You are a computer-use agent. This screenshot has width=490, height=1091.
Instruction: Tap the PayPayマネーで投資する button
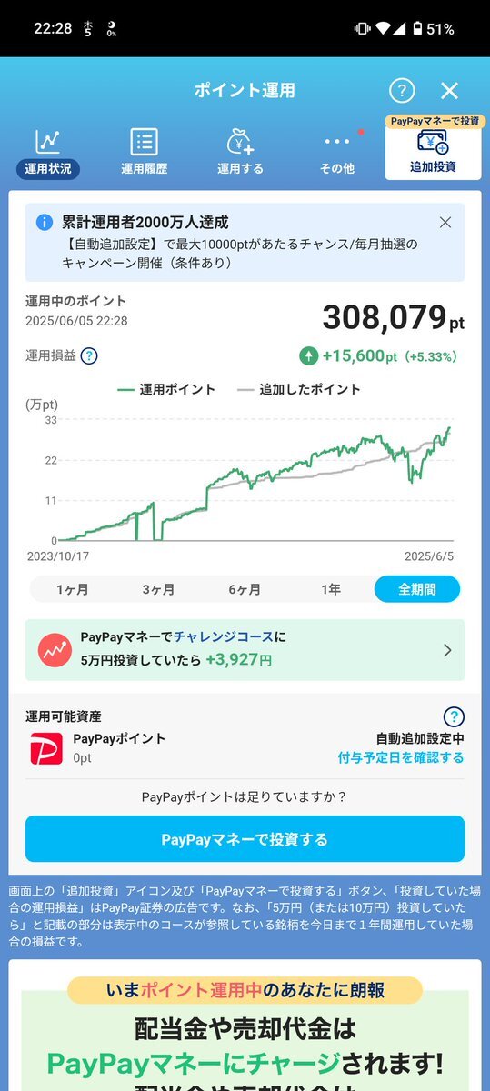click(245, 839)
